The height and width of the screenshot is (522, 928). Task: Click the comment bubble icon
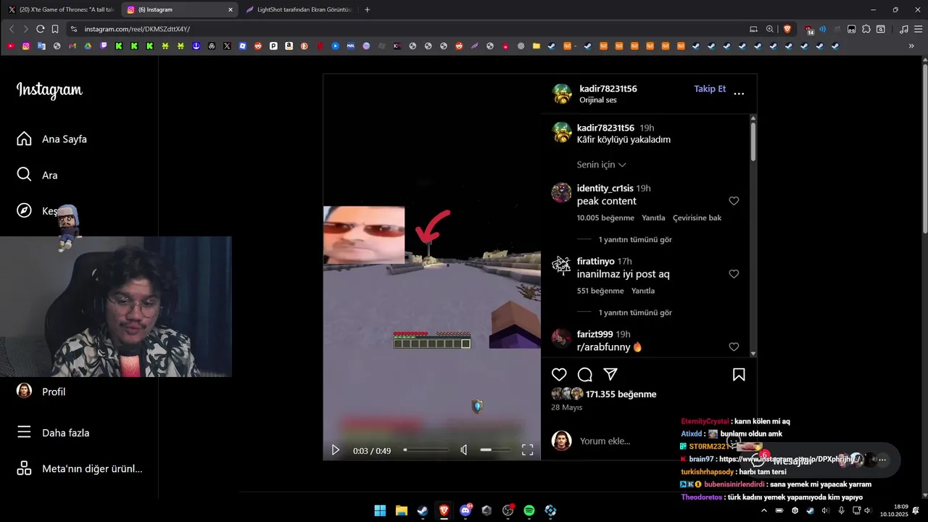click(x=585, y=375)
